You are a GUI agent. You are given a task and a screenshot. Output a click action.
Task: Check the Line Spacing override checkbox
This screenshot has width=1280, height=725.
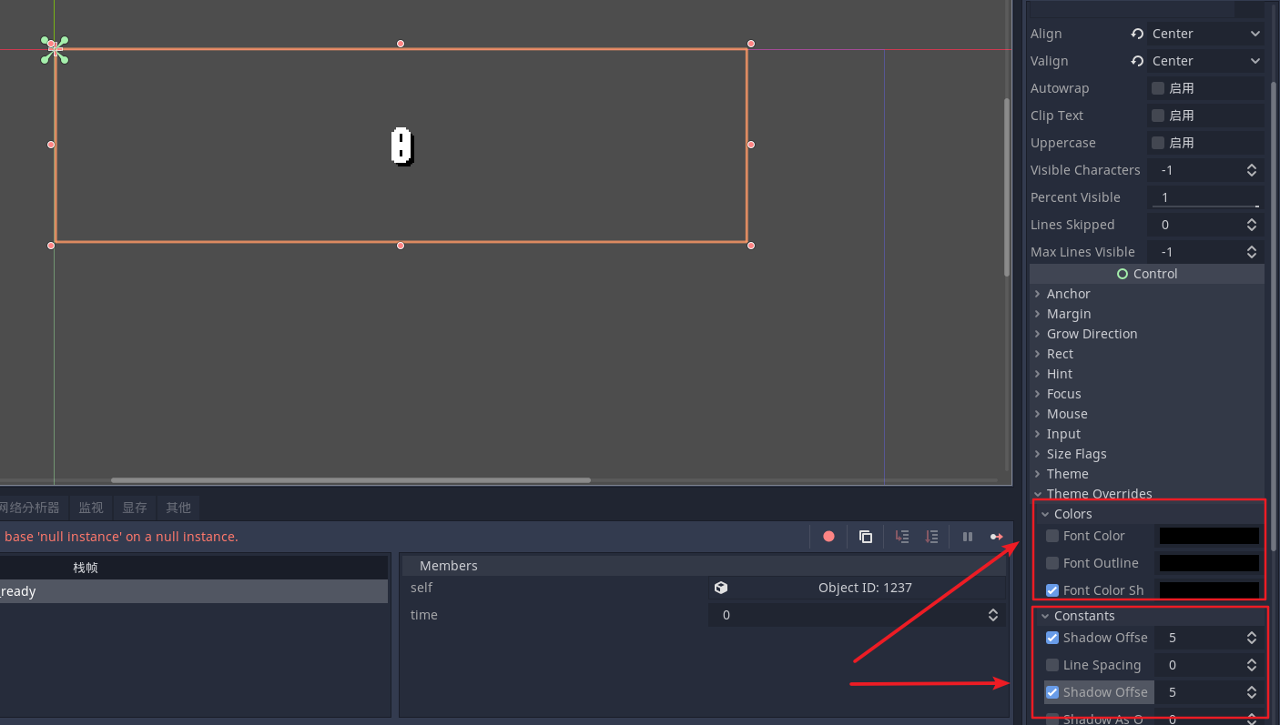click(x=1052, y=665)
